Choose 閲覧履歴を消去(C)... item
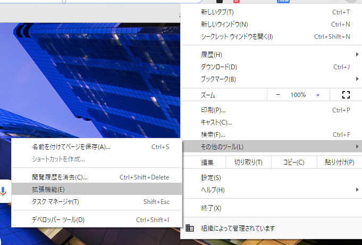The height and width of the screenshot is (245, 362). pyautogui.click(x=97, y=177)
